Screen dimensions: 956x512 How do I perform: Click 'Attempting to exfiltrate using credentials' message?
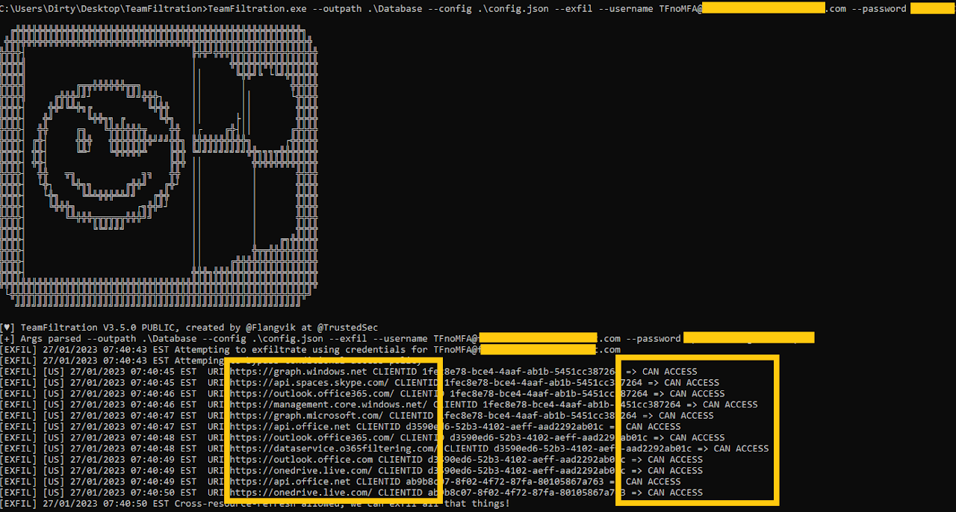click(x=291, y=350)
